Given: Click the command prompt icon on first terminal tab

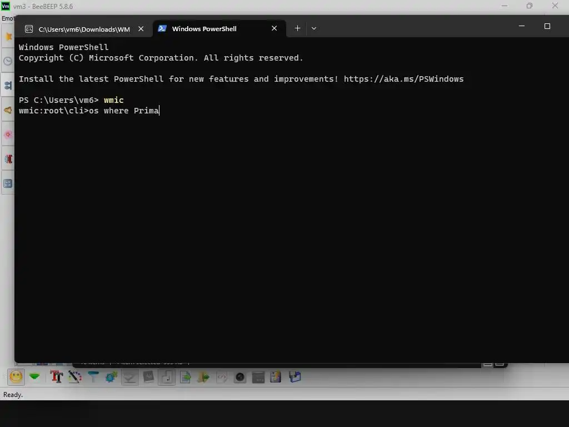Looking at the screenshot, I should [29, 29].
